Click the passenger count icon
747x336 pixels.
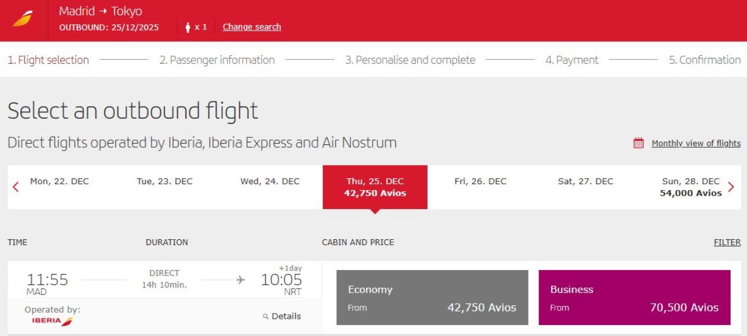click(188, 27)
